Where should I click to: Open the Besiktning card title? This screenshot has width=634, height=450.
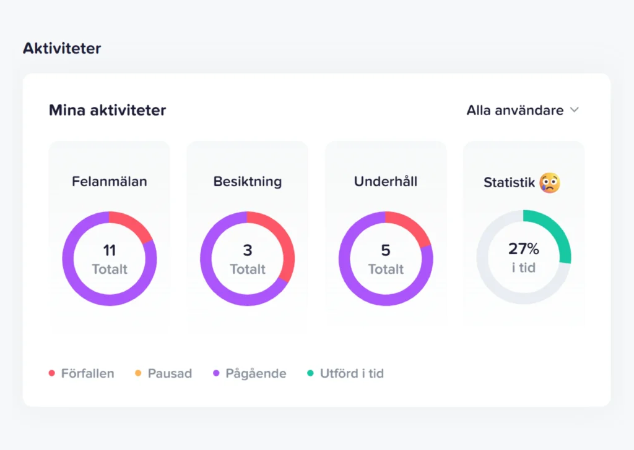pyautogui.click(x=248, y=182)
